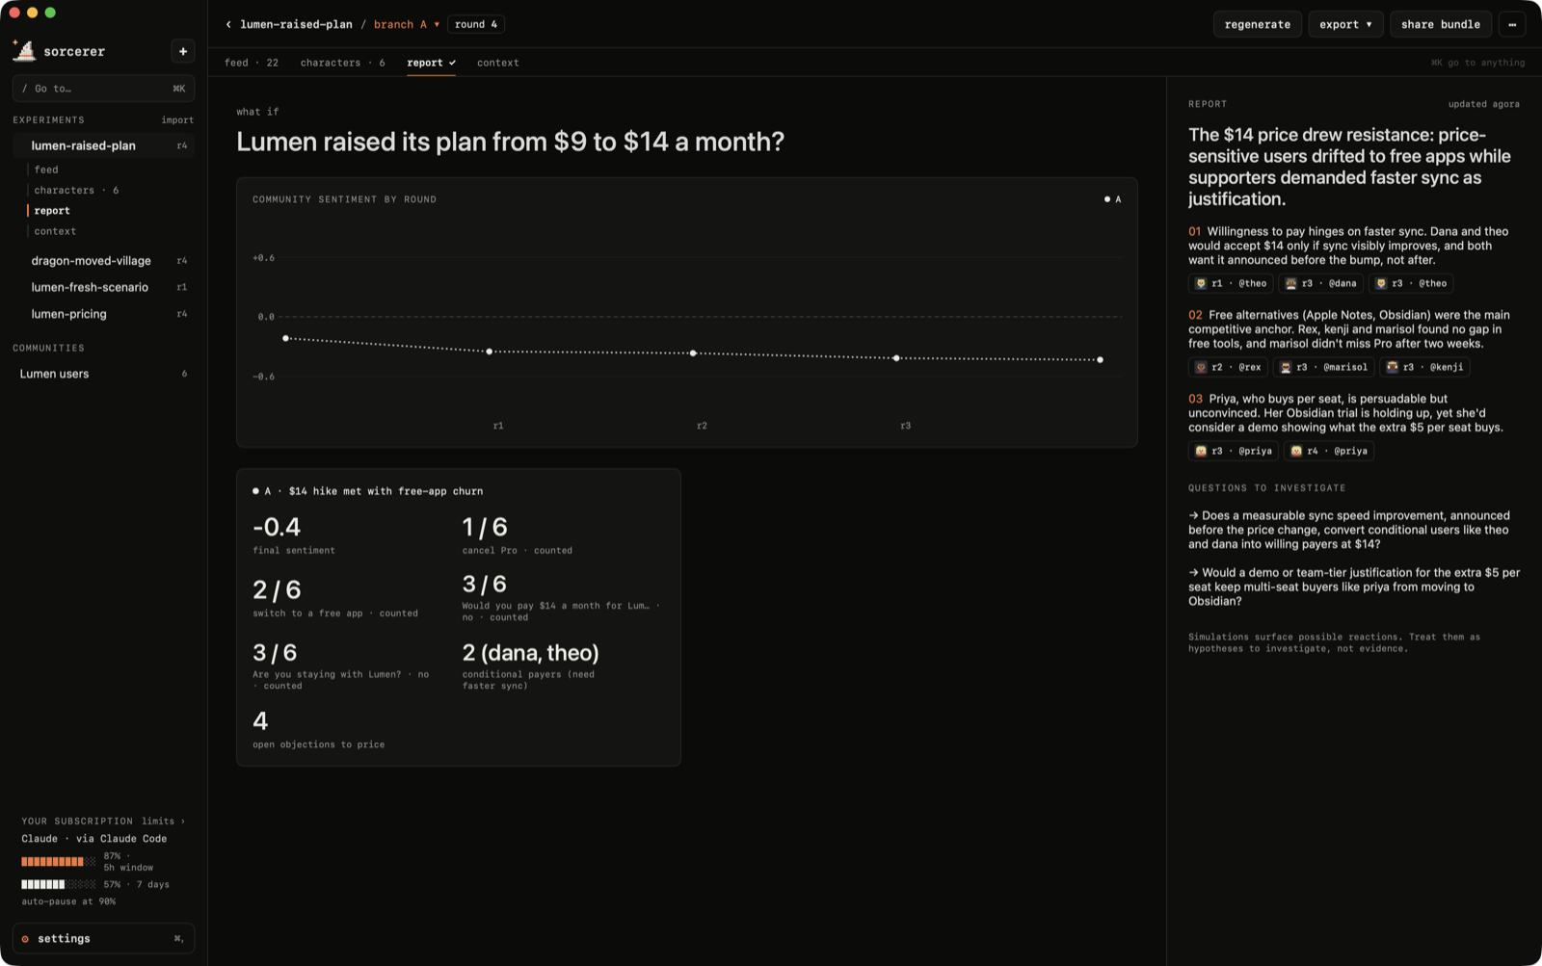Open the three-dot more options menu
This screenshot has height=966, width=1542.
coord(1512,24)
